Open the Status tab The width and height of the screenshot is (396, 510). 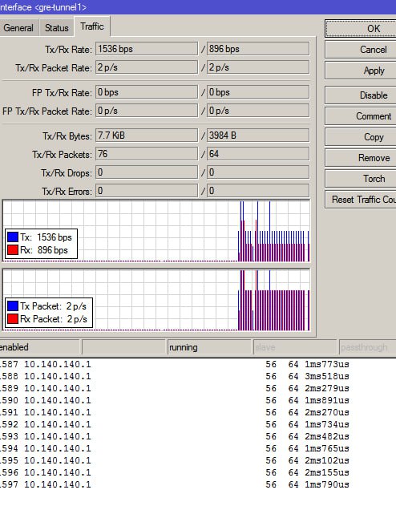point(57,28)
